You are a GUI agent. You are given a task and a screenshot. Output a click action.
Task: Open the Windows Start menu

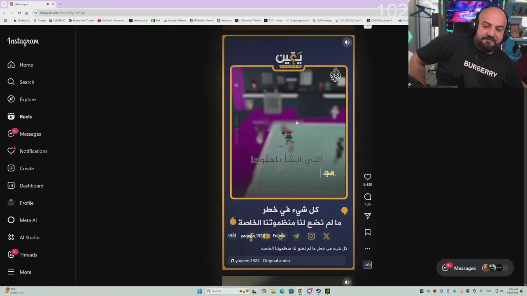pyautogui.click(x=200, y=291)
